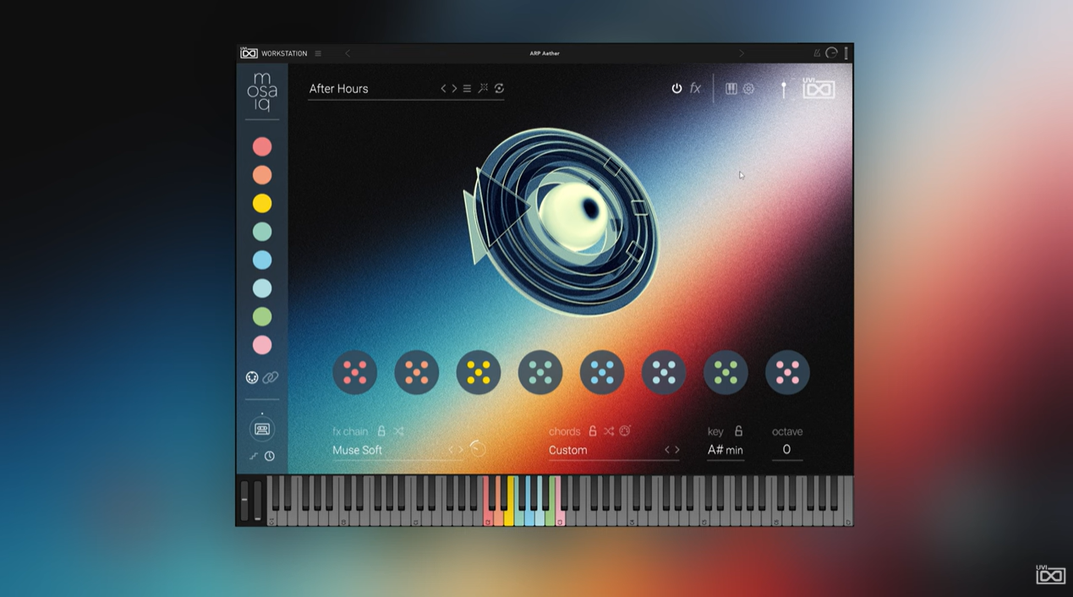1073x597 pixels.
Task: Open the settings gear
Action: (x=748, y=88)
